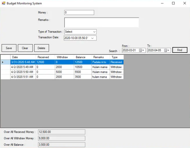
Task: Select the 4/3/2020 5:51 AM transaction row
Action: (x=23, y=77)
